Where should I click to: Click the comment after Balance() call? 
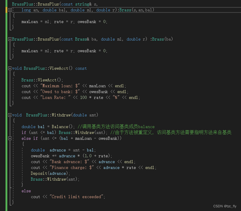point(116,127)
